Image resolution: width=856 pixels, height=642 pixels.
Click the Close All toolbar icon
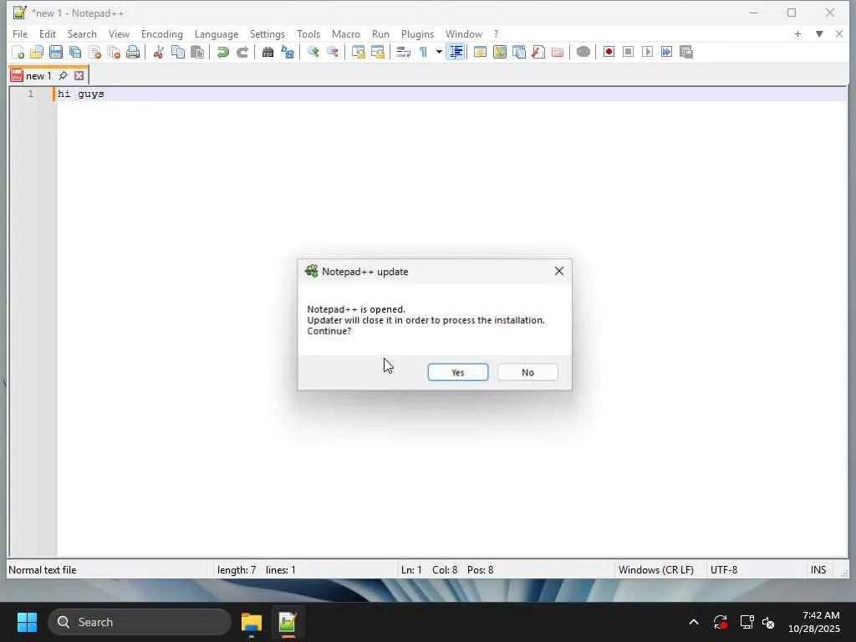point(114,52)
